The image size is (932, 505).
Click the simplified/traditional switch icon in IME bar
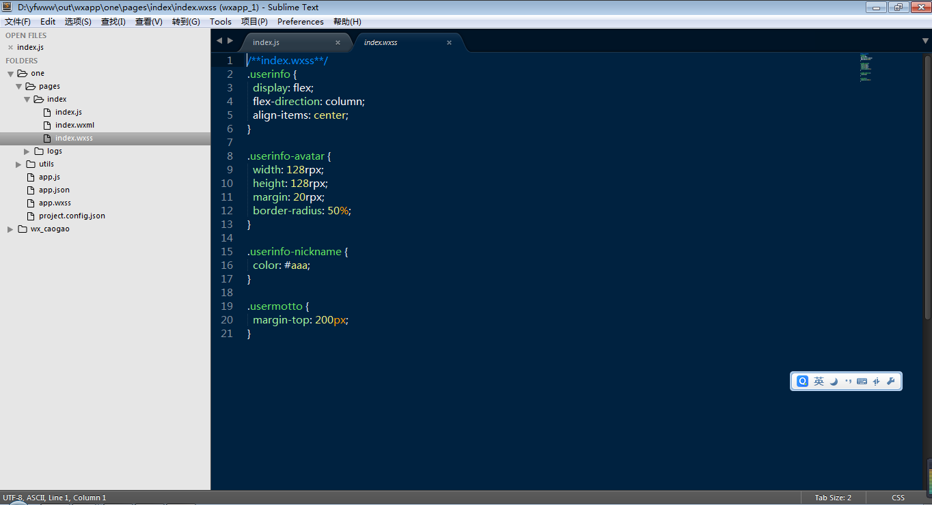(876, 381)
